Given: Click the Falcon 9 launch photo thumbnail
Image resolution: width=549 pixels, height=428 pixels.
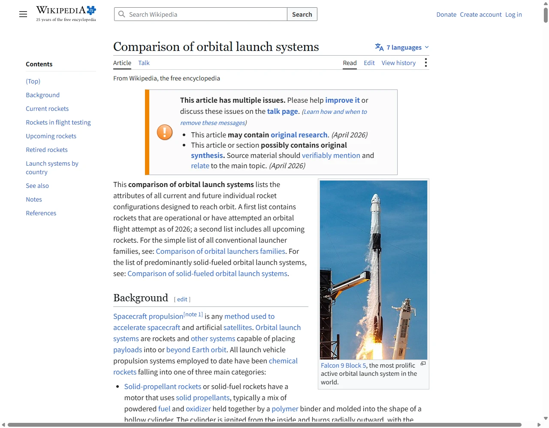Looking at the screenshot, I should coord(374,270).
